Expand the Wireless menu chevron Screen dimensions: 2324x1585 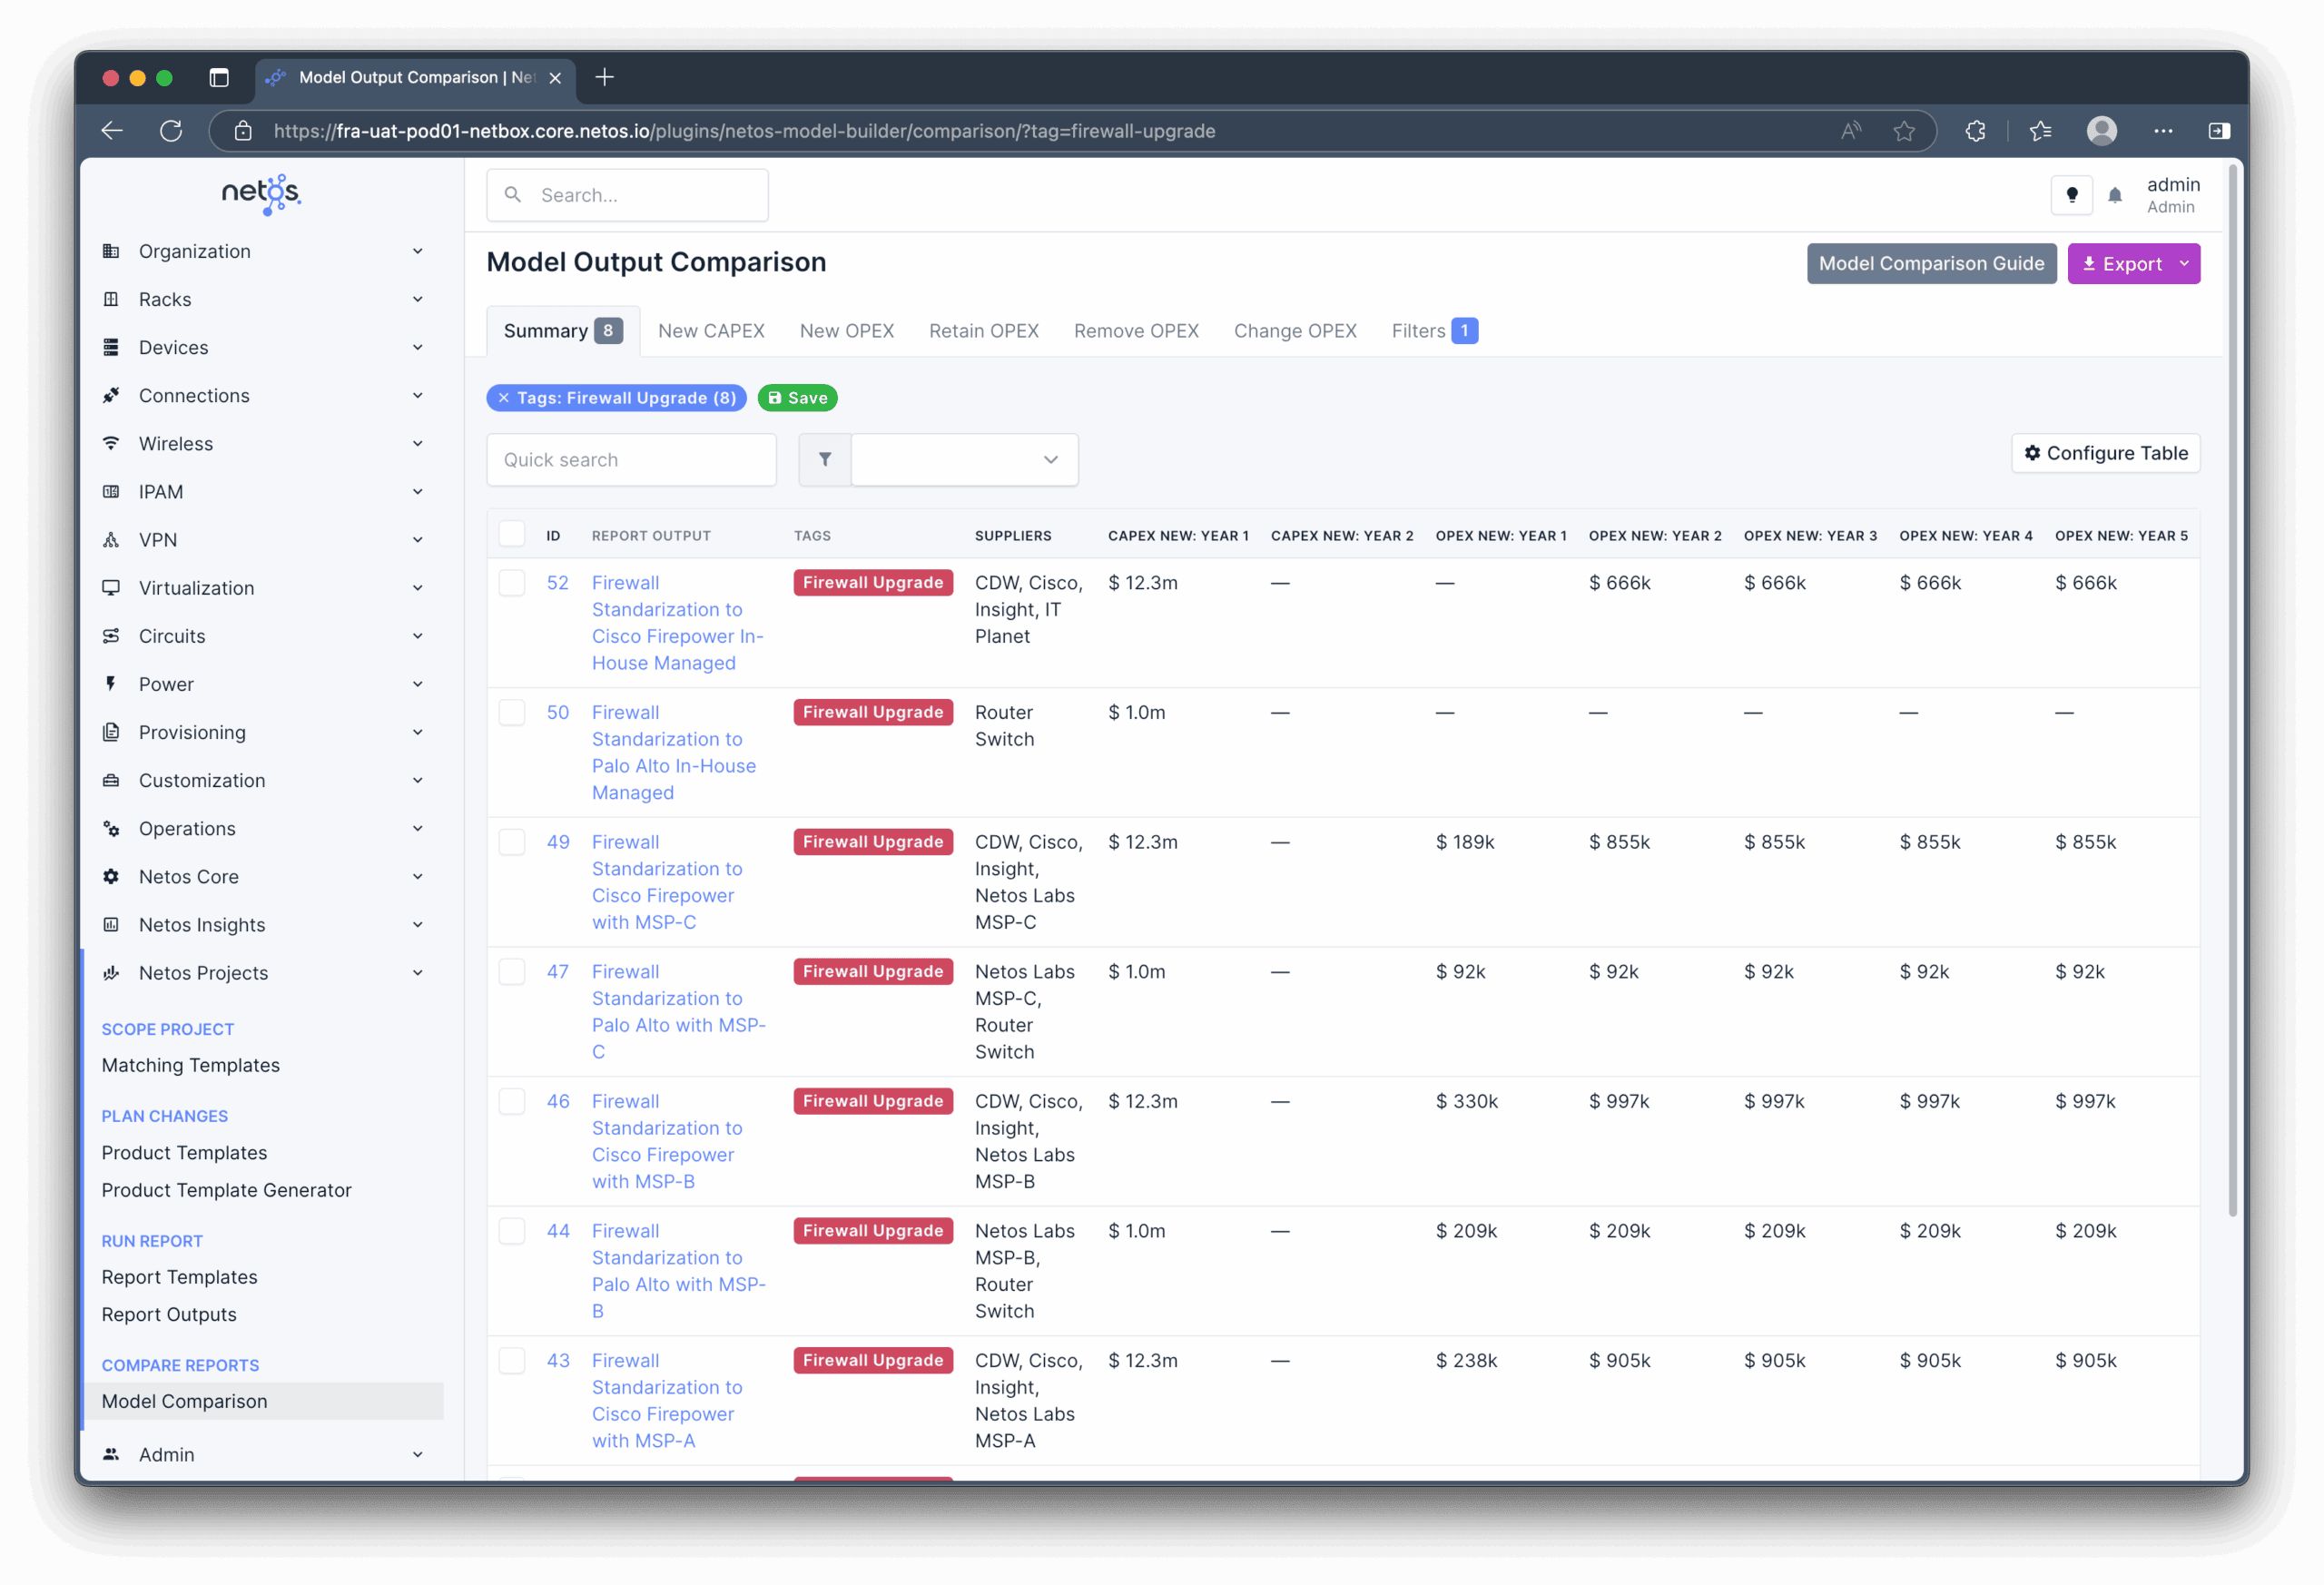point(418,443)
